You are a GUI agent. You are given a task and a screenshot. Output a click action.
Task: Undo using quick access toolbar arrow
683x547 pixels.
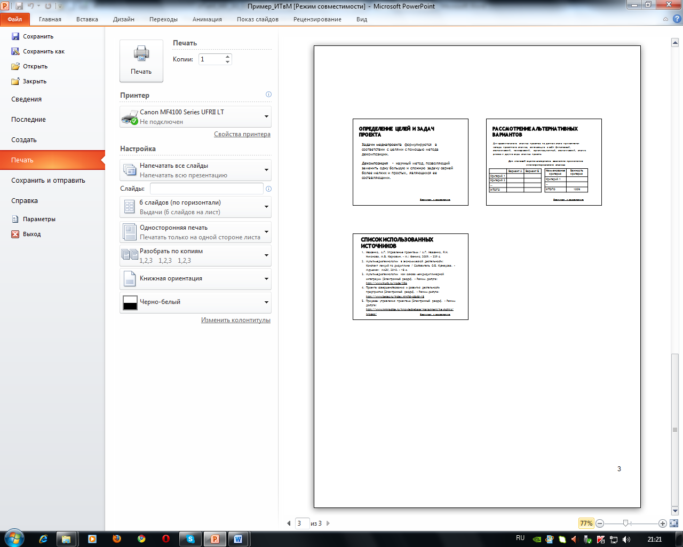(31, 6)
